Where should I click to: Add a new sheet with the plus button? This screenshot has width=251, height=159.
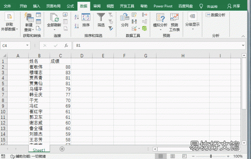click(x=62, y=149)
